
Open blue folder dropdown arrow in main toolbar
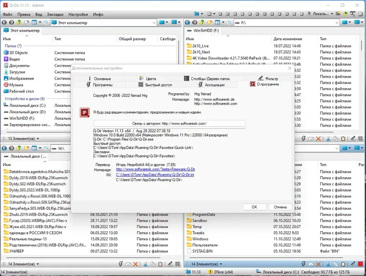click(202, 14)
